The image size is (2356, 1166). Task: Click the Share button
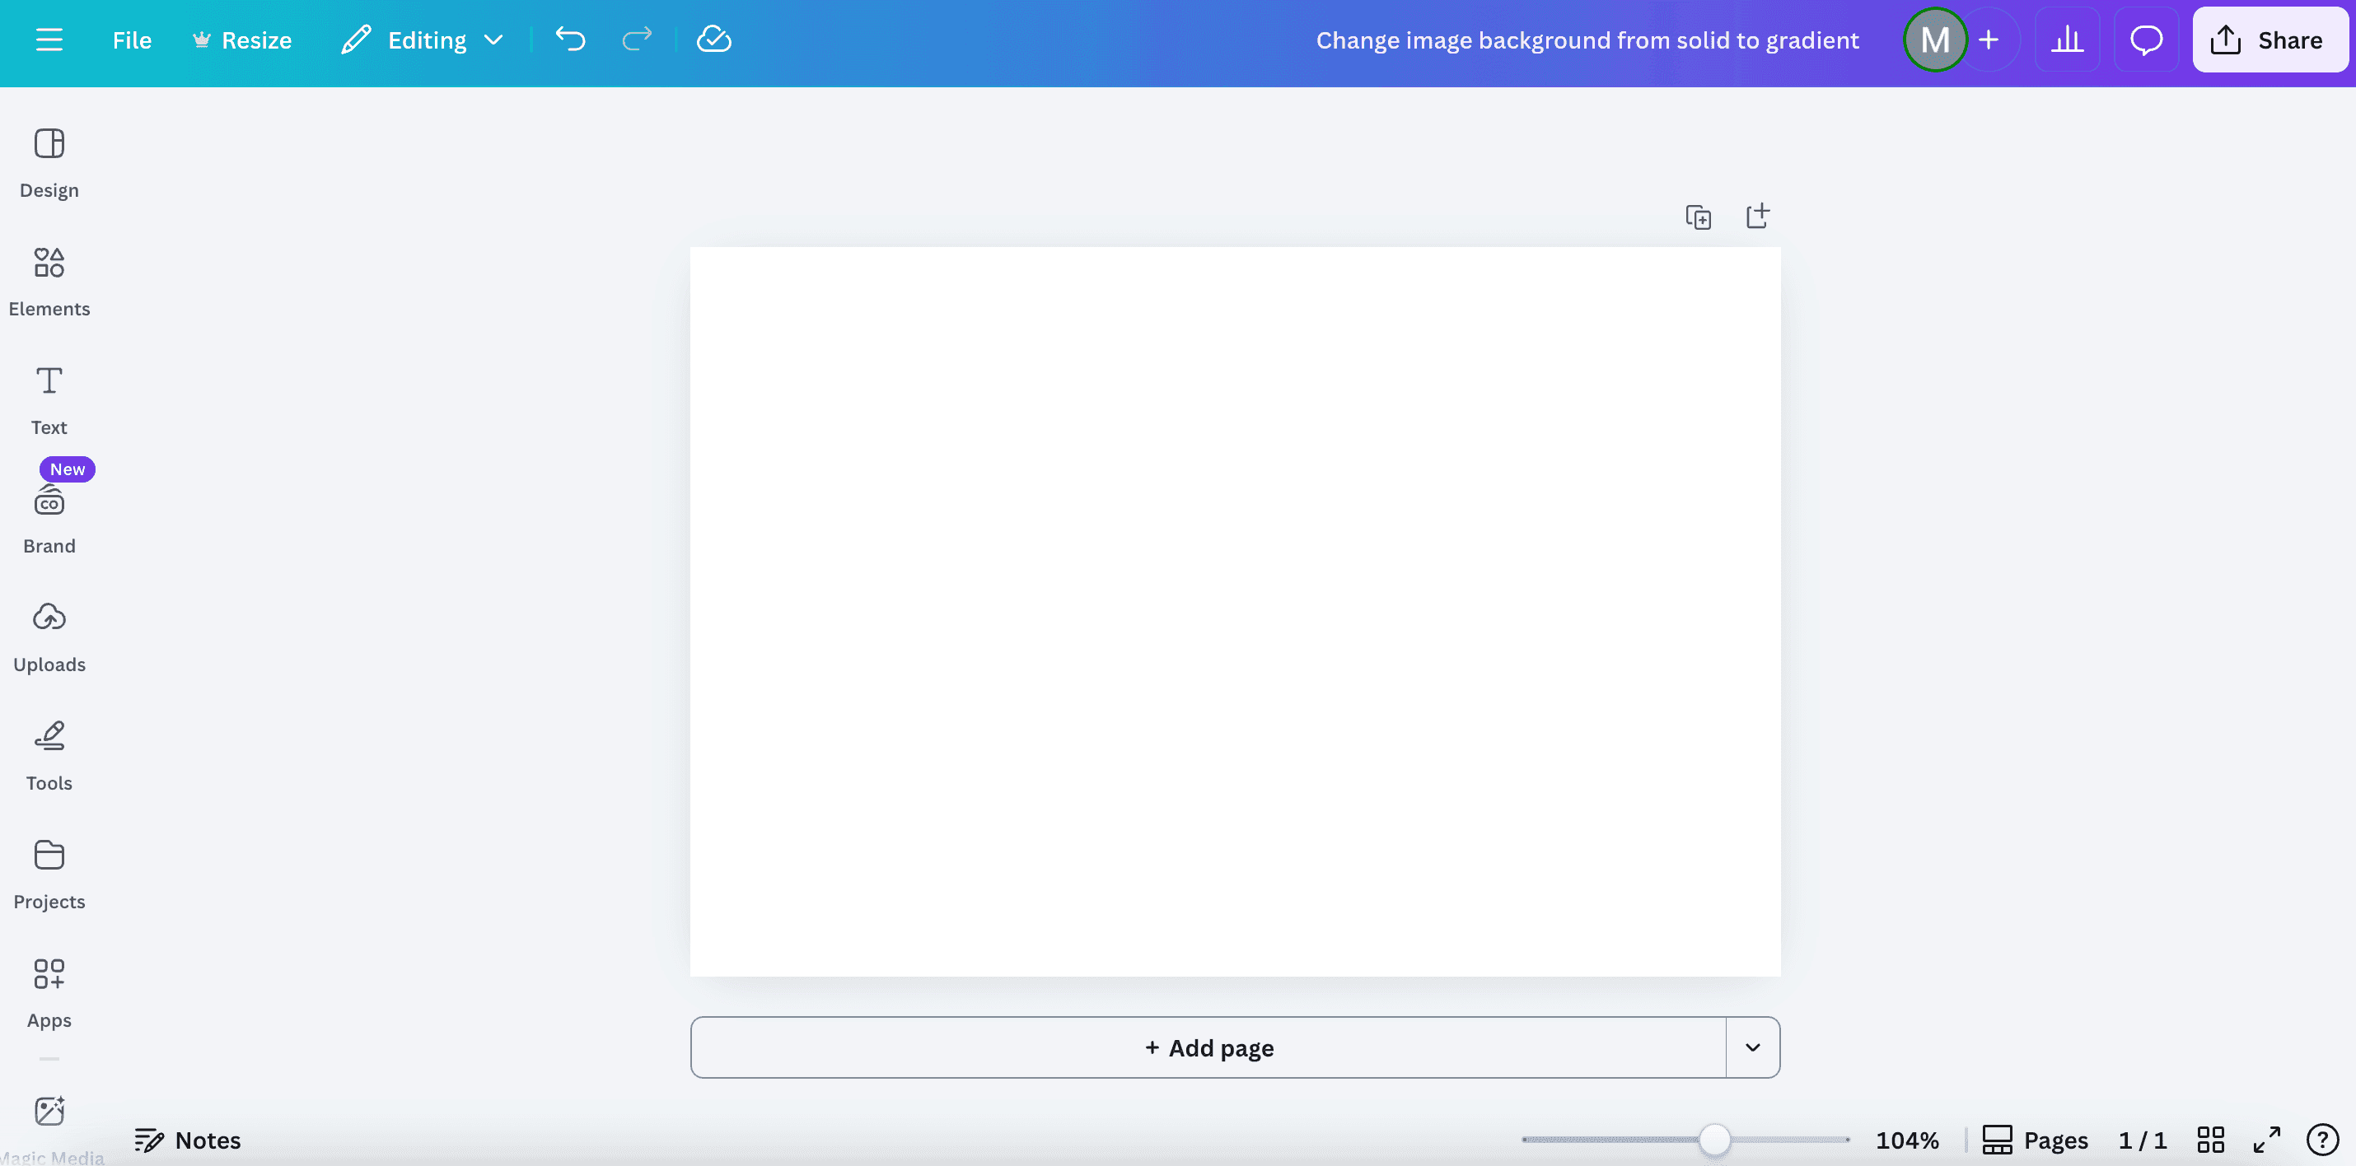point(2270,40)
